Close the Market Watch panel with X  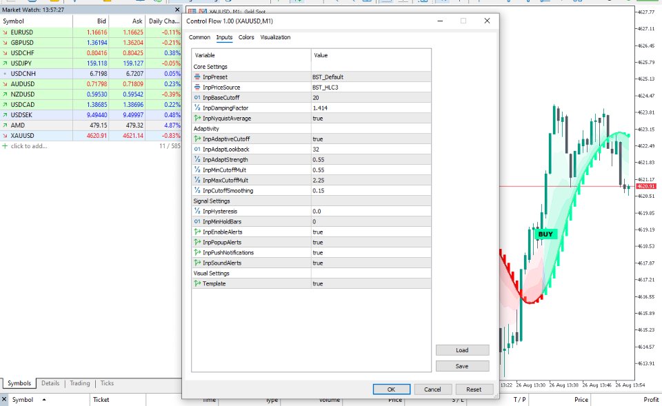point(177,9)
